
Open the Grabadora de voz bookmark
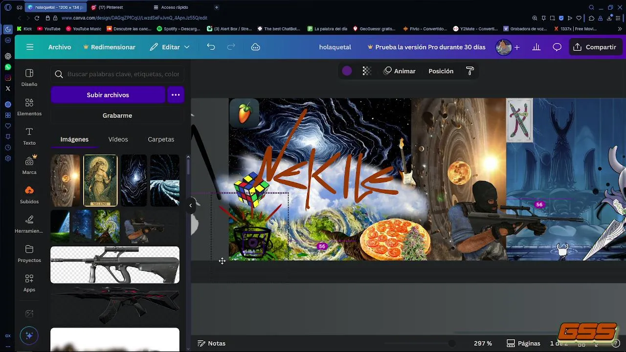tap(525, 29)
